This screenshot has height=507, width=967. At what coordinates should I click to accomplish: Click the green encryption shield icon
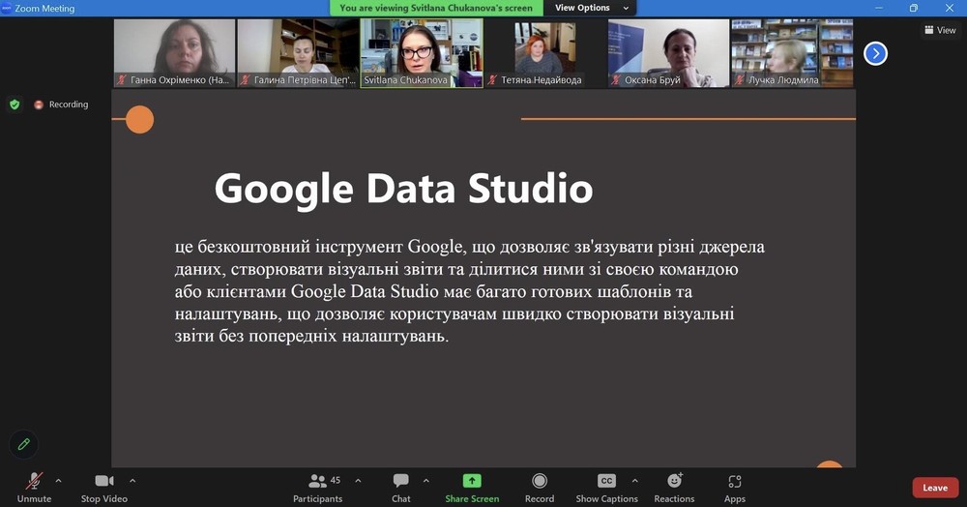tap(15, 104)
